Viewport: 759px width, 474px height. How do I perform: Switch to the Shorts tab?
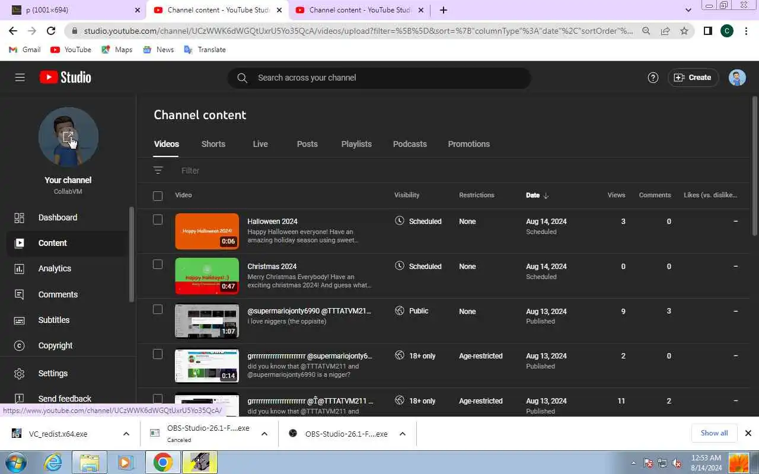(213, 144)
